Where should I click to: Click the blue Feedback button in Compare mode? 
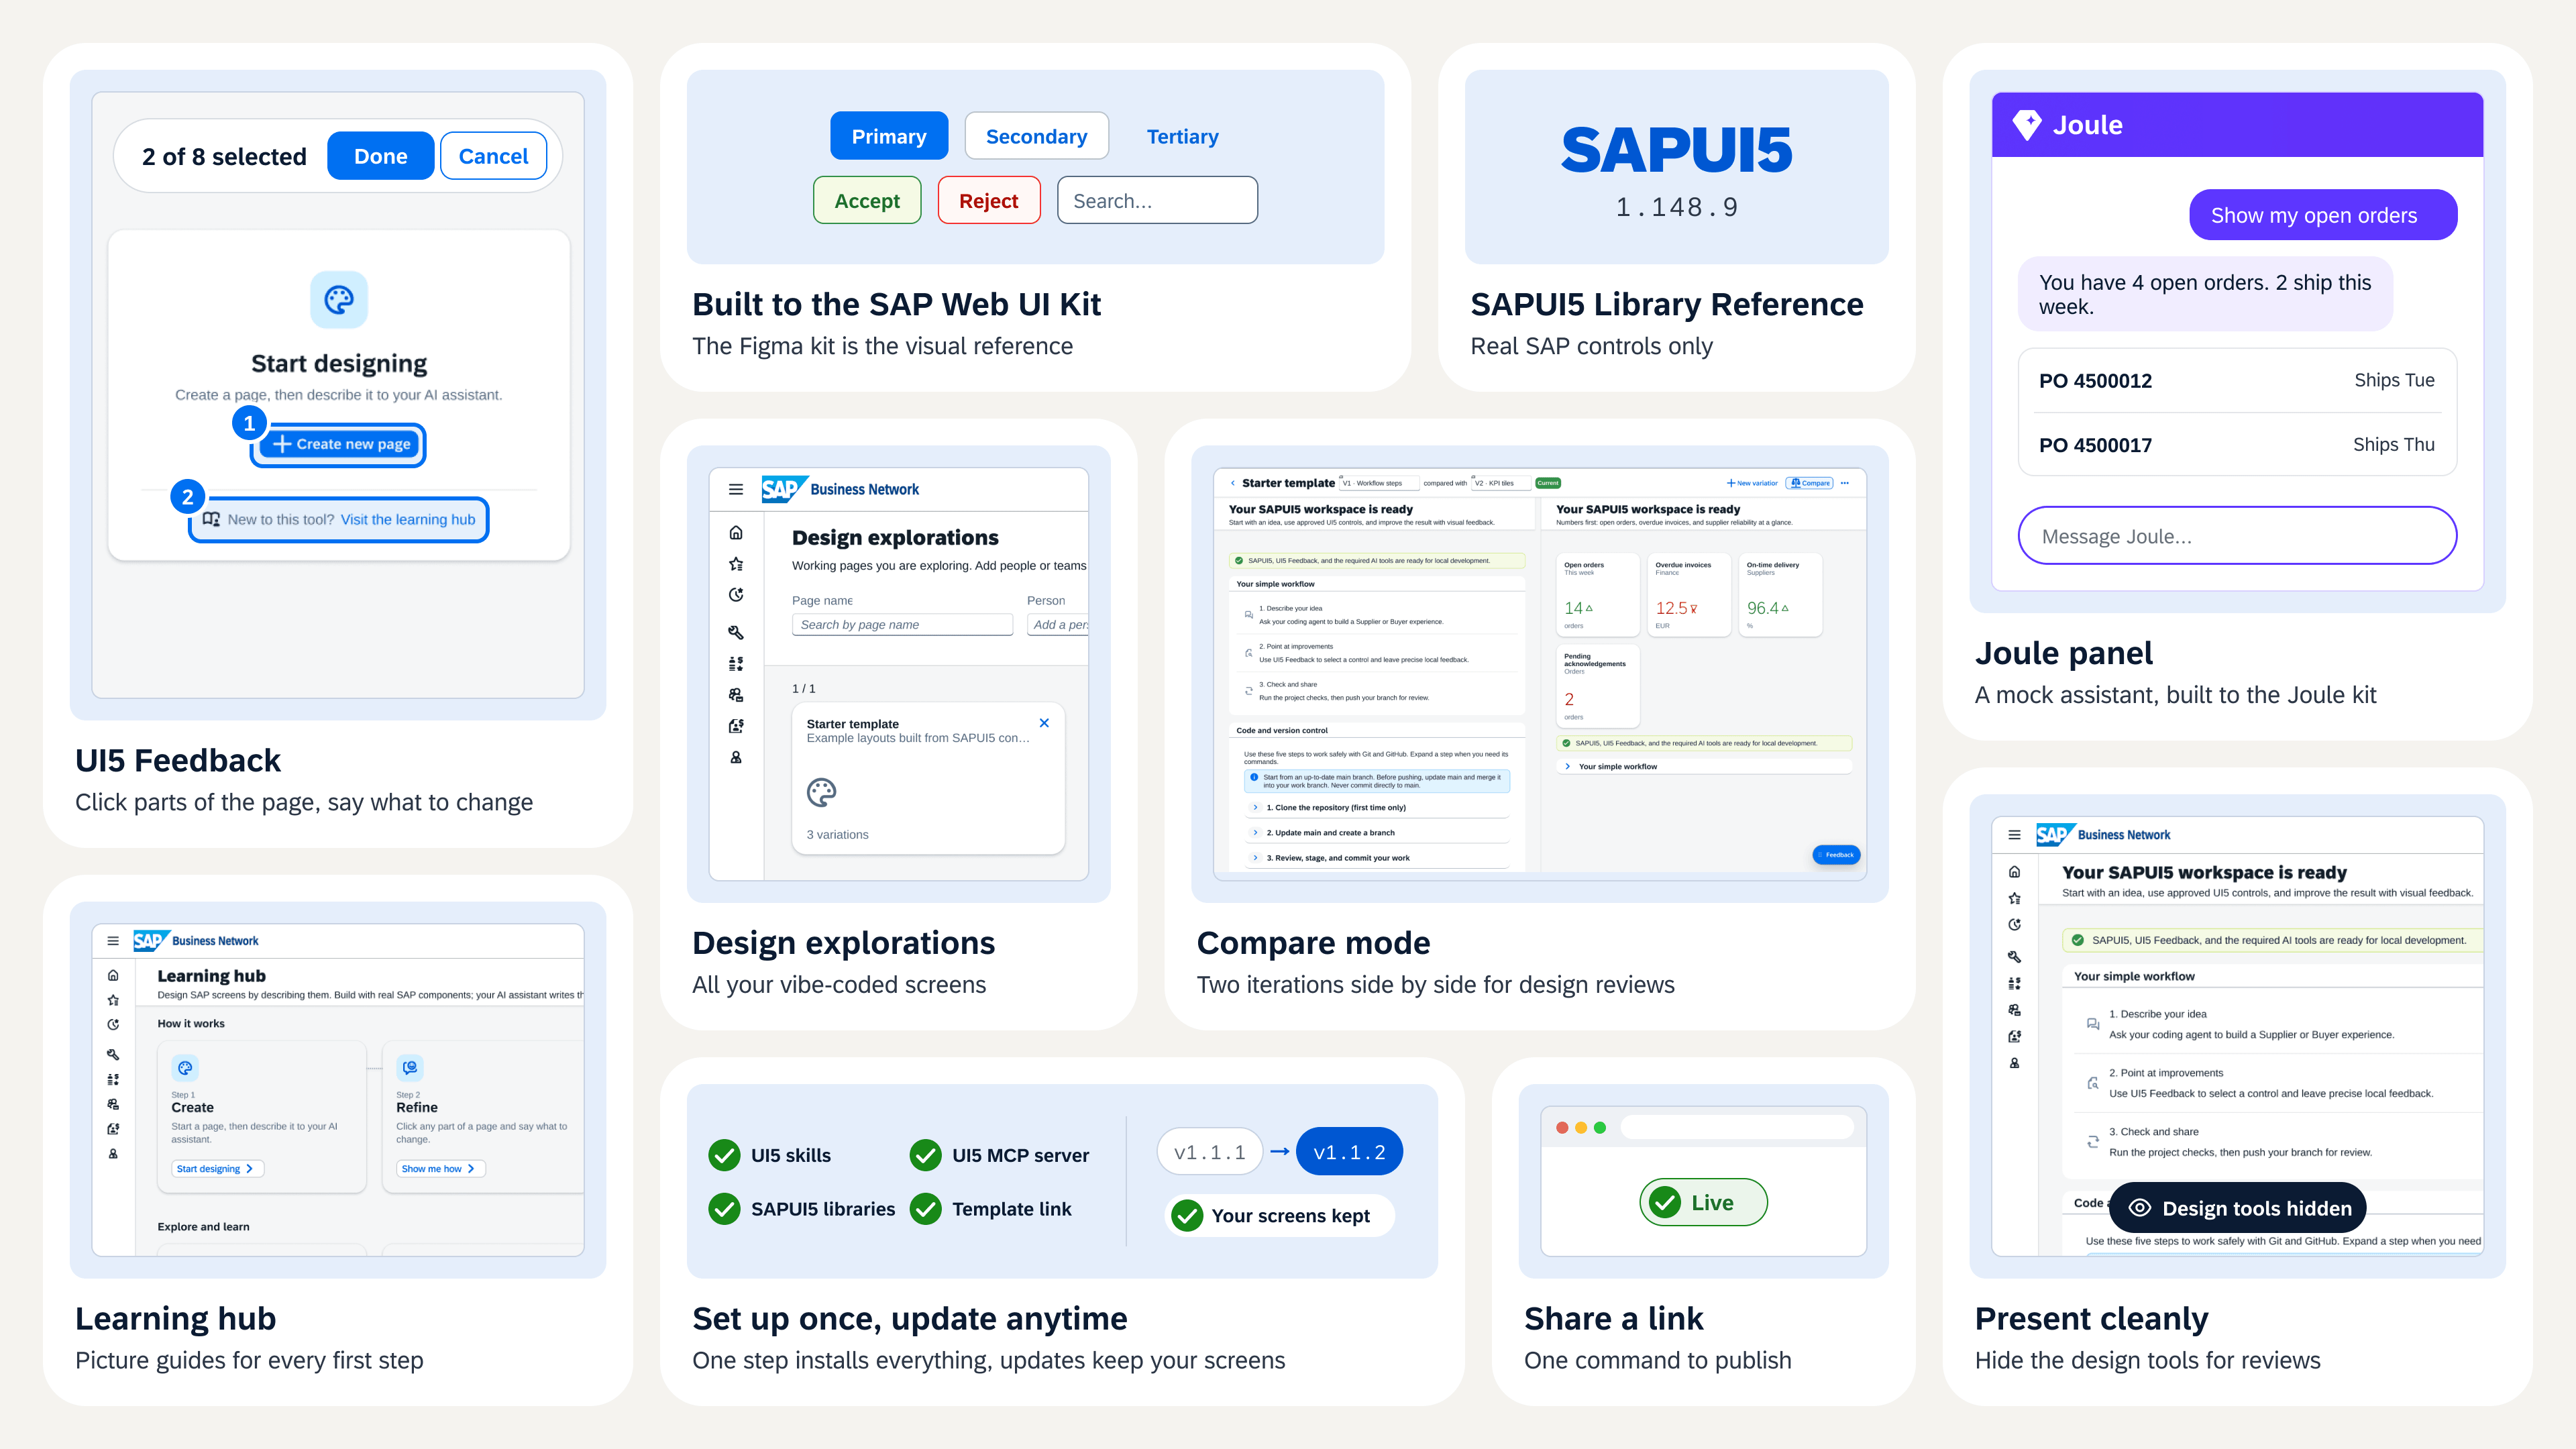coord(1836,855)
